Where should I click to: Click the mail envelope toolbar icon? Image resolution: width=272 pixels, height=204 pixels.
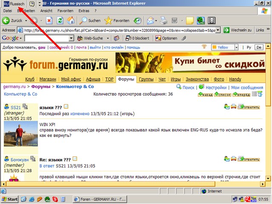point(150,21)
